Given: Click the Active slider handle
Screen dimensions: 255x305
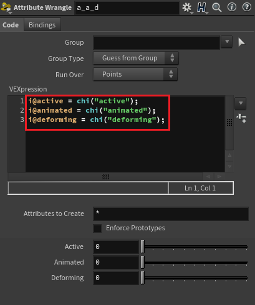Looking at the screenshot, I should tap(142, 246).
